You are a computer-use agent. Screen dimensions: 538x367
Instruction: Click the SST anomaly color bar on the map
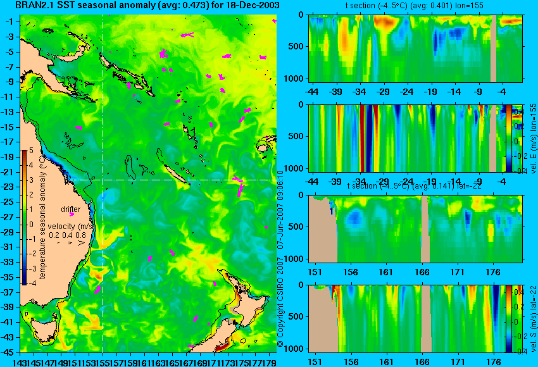point(24,218)
